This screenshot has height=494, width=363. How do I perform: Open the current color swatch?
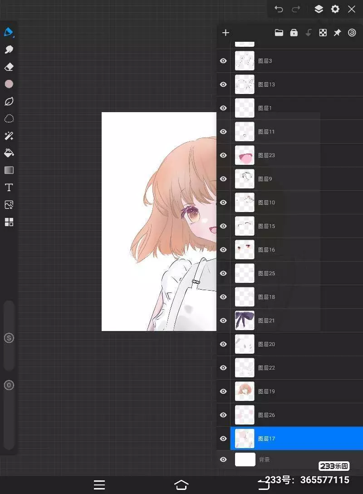point(9,84)
